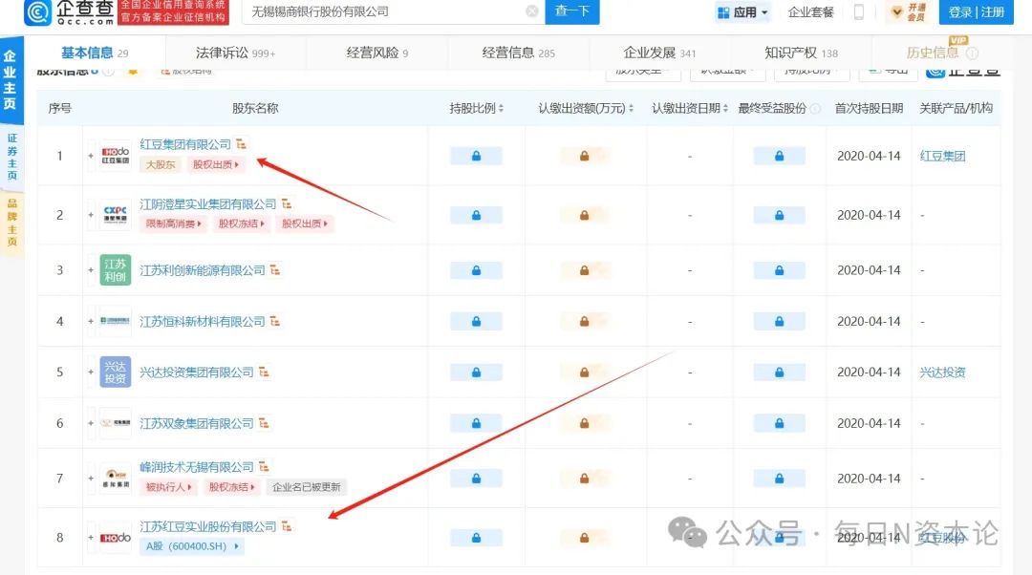Expand A股 (600400.SH) tag
The height and width of the screenshot is (575, 1032).
[x=192, y=546]
